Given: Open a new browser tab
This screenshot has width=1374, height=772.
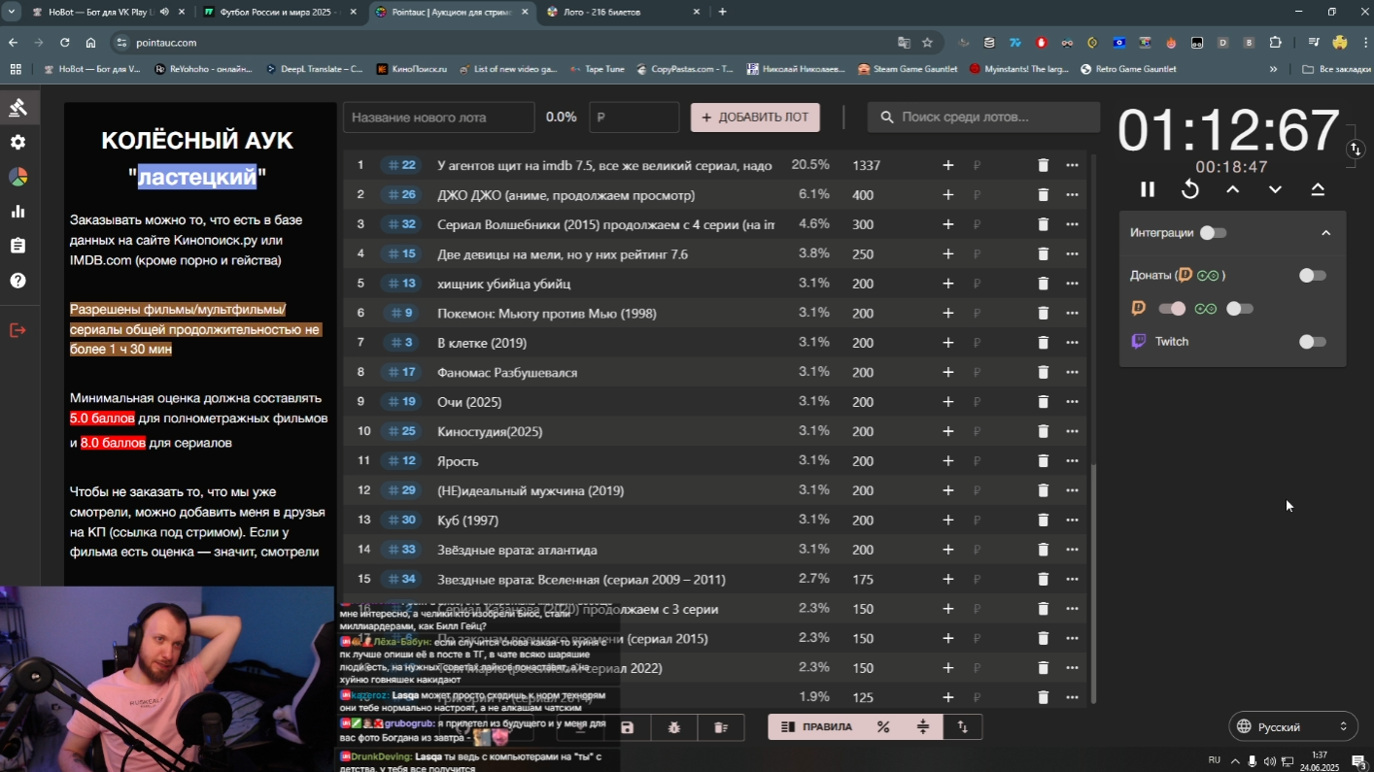Looking at the screenshot, I should pos(722,12).
